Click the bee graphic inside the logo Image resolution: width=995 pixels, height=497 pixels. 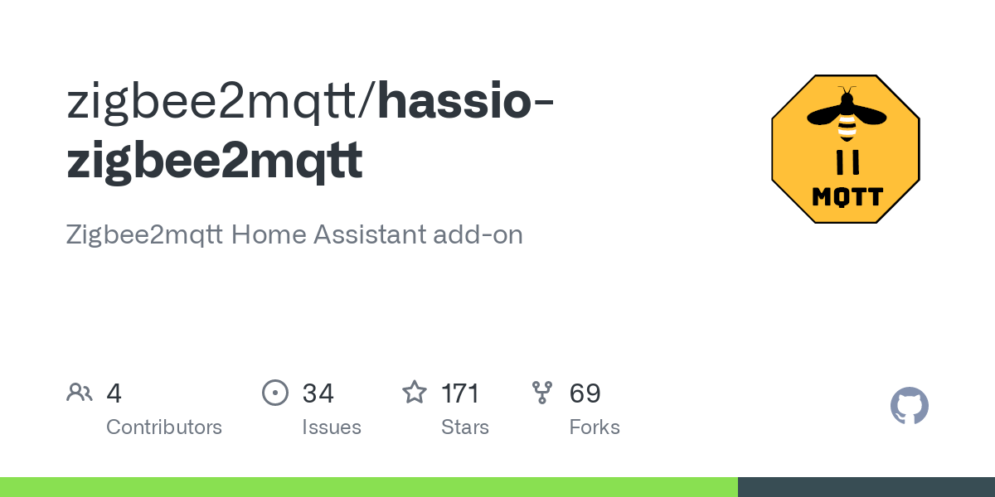[847, 114]
